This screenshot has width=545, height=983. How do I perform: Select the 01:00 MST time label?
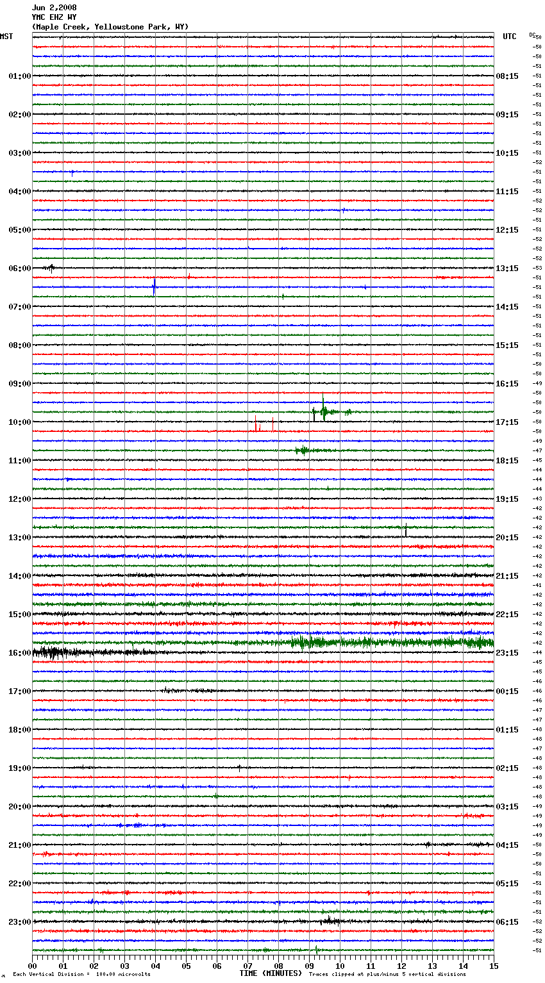(x=20, y=76)
